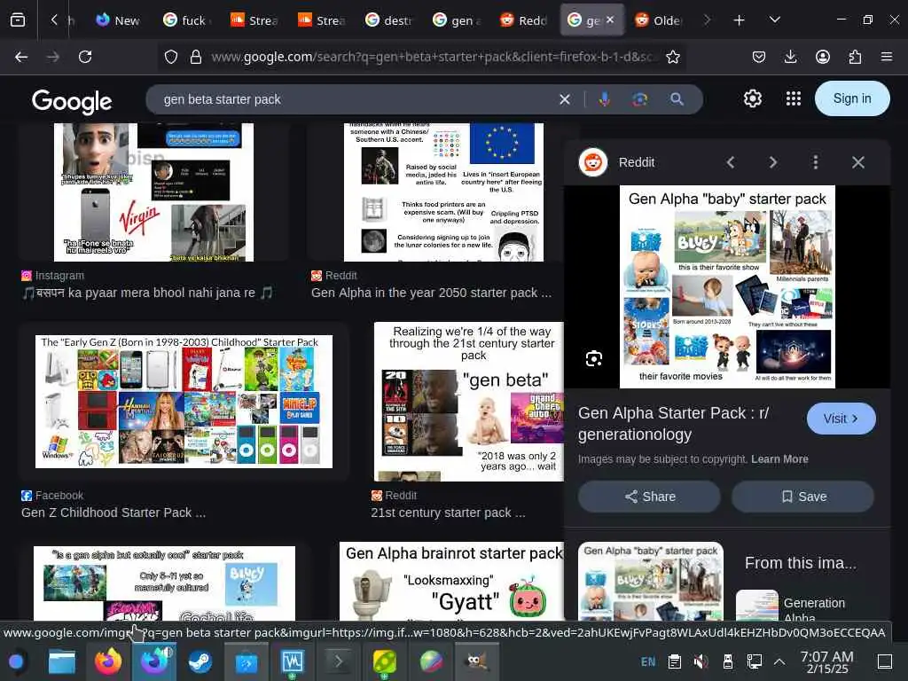The height and width of the screenshot is (681, 908).
Task: Open Reddit logo in preview panel header
Action: click(x=593, y=162)
